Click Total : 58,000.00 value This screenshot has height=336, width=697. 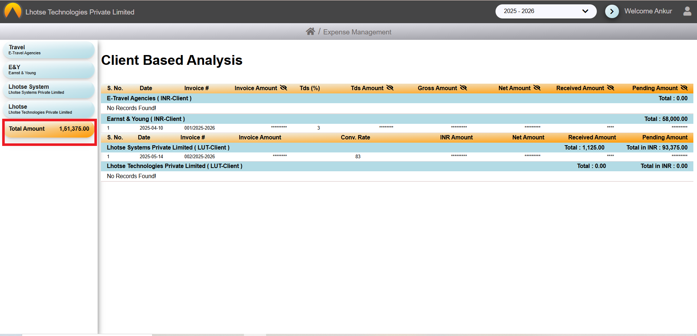pyautogui.click(x=666, y=119)
